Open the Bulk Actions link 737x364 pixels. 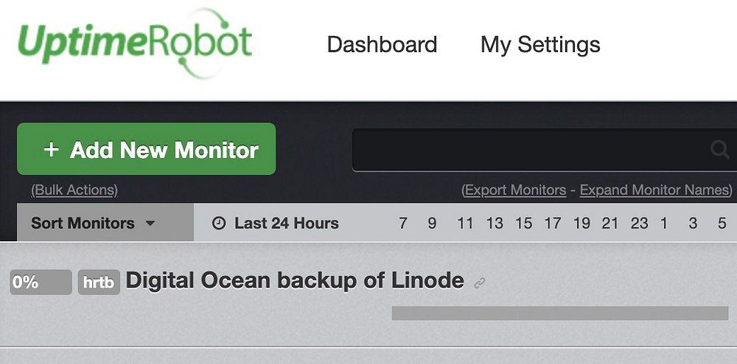click(74, 190)
